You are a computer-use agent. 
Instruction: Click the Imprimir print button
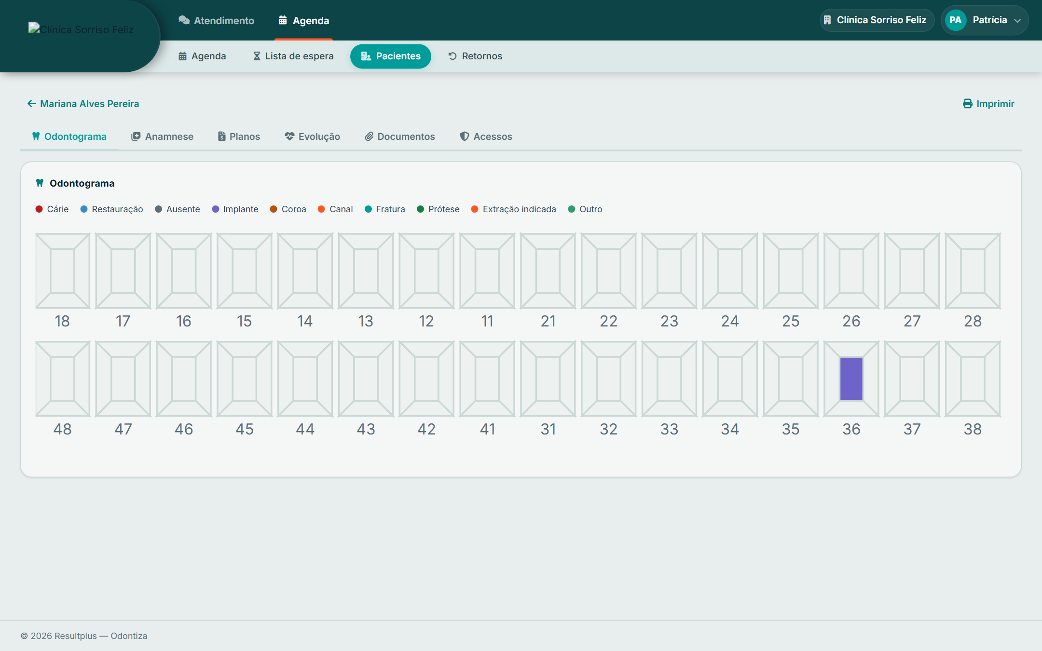[x=988, y=104]
